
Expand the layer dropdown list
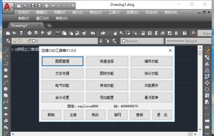pyautogui.click(x=96, y=41)
